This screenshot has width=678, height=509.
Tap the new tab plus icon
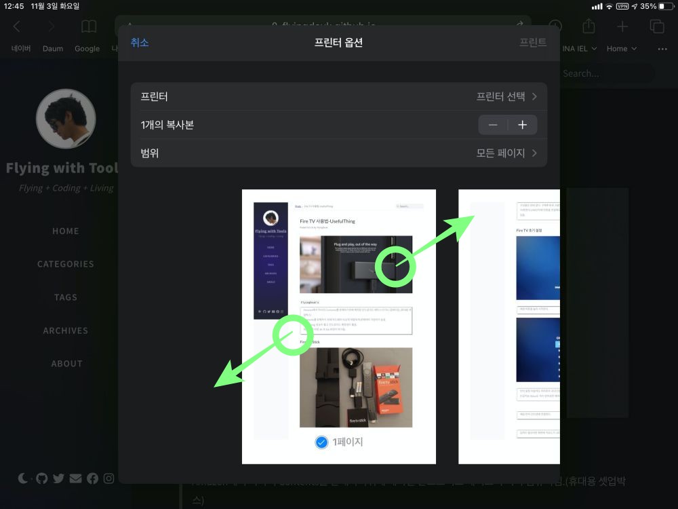tap(622, 26)
